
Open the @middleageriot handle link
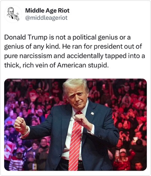[46, 18]
